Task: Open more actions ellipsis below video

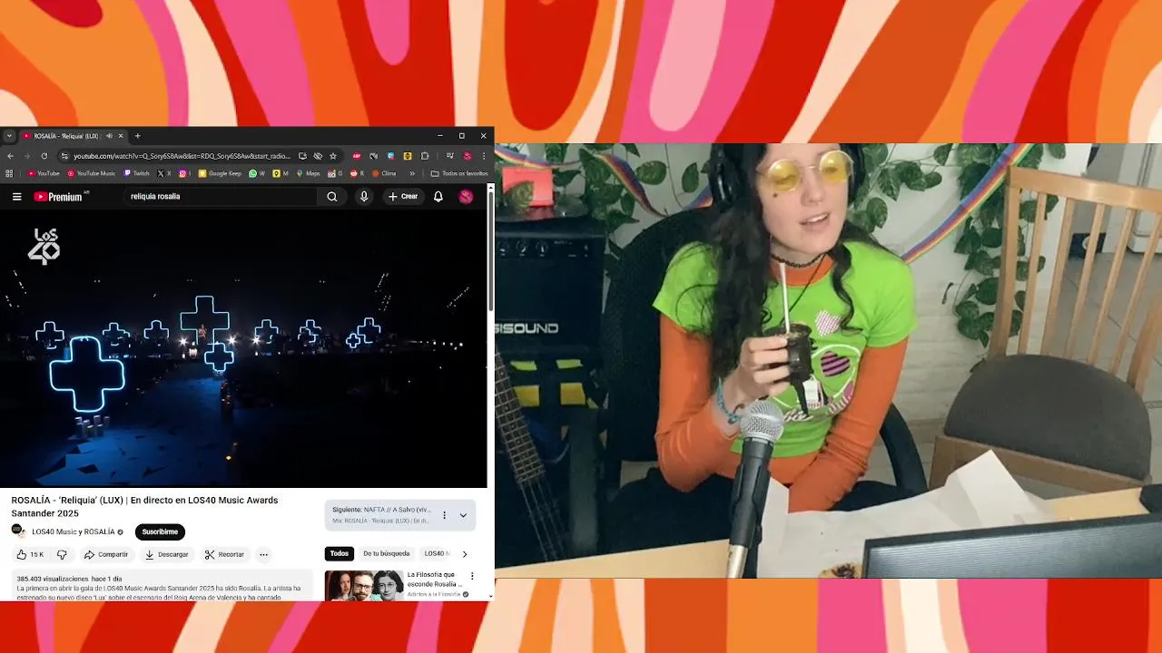Action: click(x=263, y=554)
